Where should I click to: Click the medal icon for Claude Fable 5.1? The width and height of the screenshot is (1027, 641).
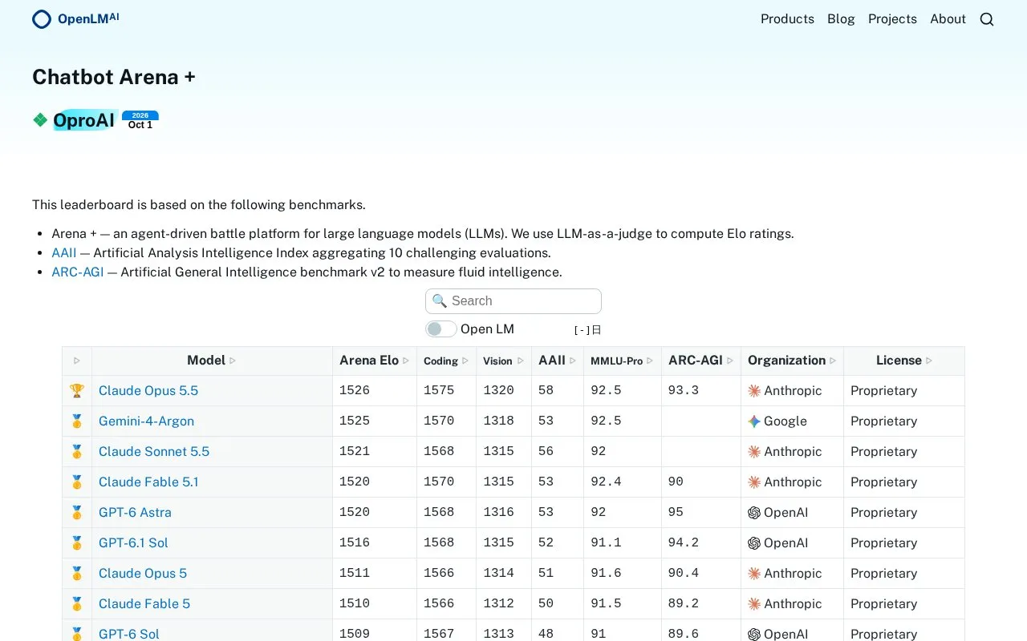[77, 482]
